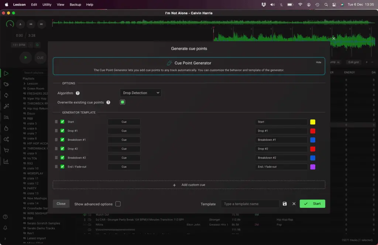Image resolution: width=378 pixels, height=245 pixels.
Task: Close the dialog with the top-right X icon
Action: (334, 39)
